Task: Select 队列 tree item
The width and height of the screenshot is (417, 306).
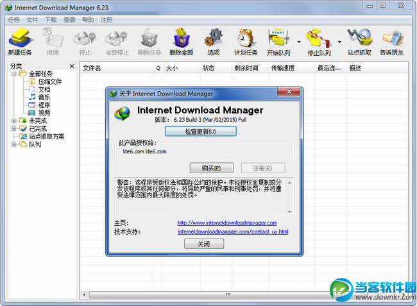Action: [x=35, y=144]
